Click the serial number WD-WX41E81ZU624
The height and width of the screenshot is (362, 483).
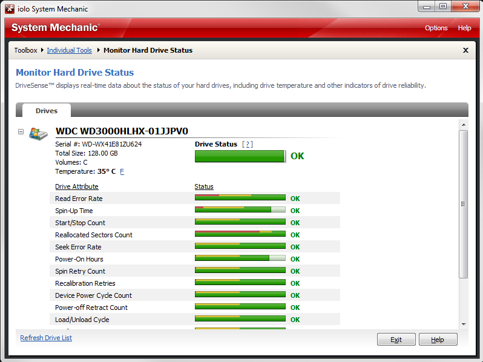pyautogui.click(x=111, y=144)
